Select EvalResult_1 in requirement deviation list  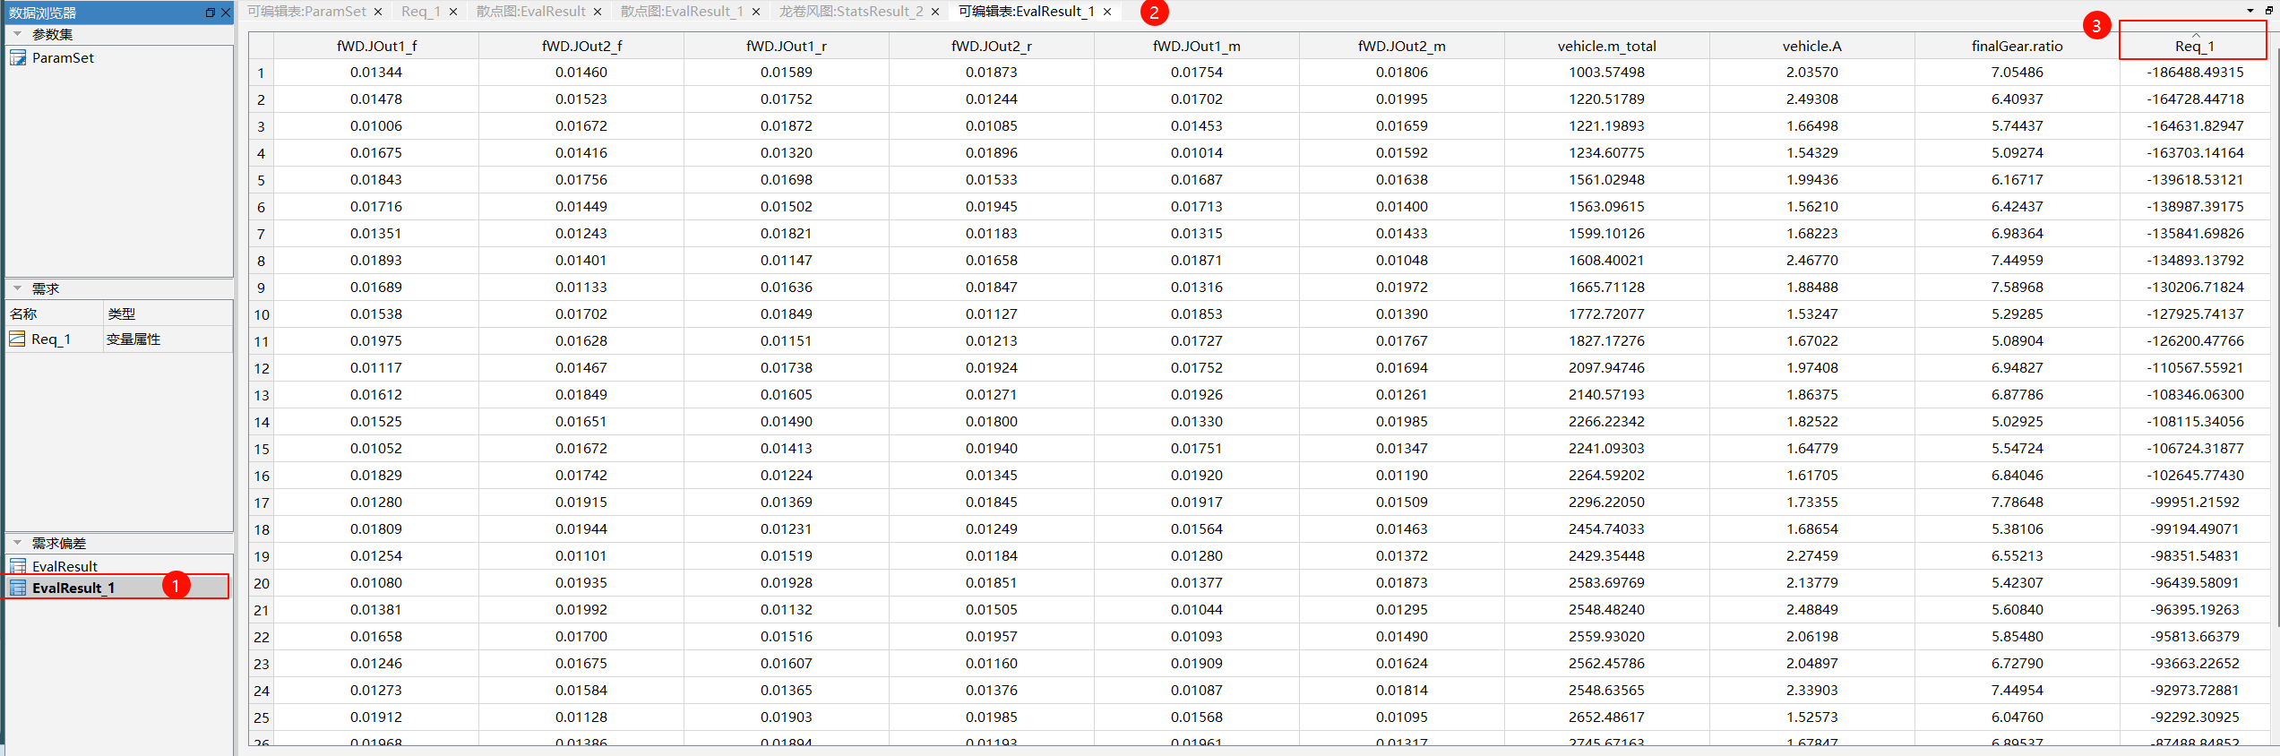73,588
